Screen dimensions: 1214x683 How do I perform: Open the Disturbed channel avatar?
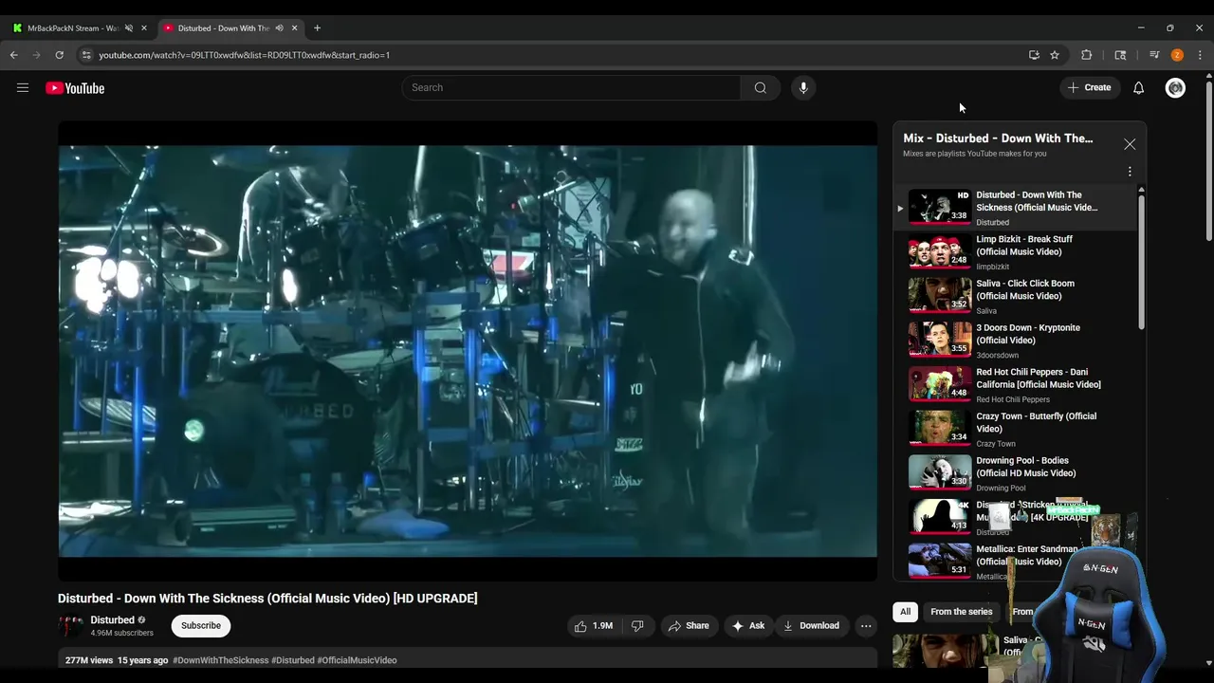(70, 626)
